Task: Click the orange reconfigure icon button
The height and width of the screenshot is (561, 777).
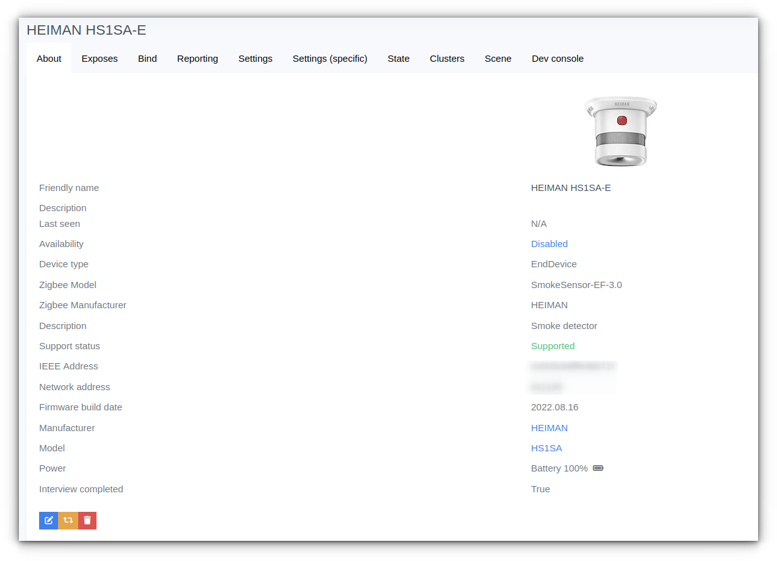Action: pyautogui.click(x=68, y=521)
